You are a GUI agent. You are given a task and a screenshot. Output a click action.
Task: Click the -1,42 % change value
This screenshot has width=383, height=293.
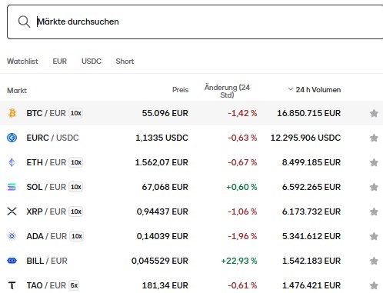pos(242,113)
